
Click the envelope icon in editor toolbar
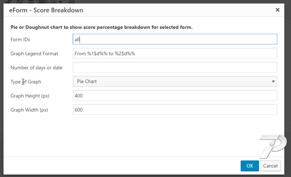click(x=72, y=1)
